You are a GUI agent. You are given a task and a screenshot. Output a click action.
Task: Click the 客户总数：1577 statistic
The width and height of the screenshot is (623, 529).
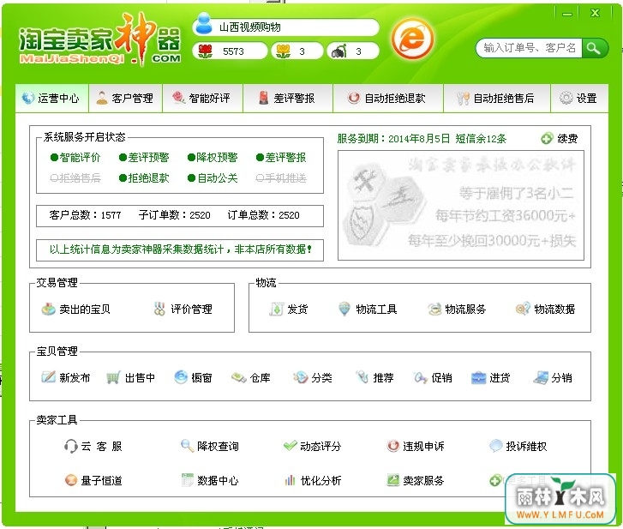85,215
